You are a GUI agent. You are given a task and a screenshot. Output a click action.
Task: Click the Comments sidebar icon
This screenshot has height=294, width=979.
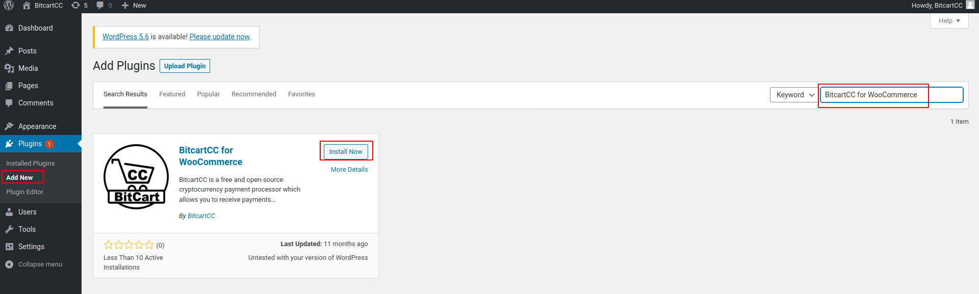coord(9,103)
